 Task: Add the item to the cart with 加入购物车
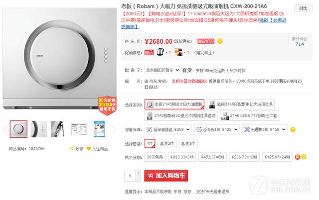(166, 176)
